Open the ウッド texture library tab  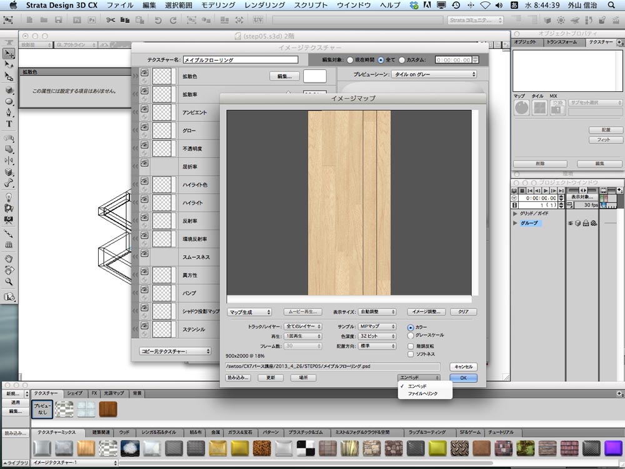[x=124, y=432]
